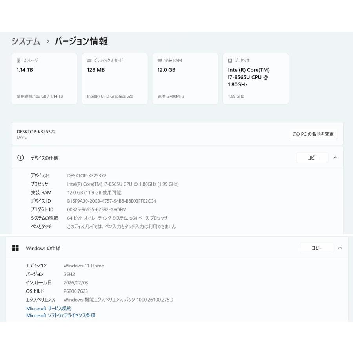Select 12.0 GB (11.9 GB 使用可能) value
Screen dimensions: 353x353
click(x=95, y=193)
